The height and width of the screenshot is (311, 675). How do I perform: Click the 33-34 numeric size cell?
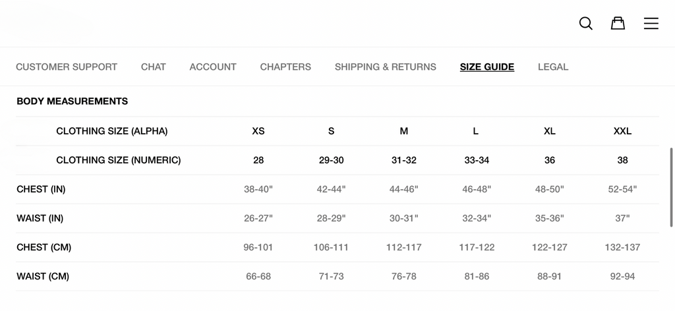coord(477,160)
